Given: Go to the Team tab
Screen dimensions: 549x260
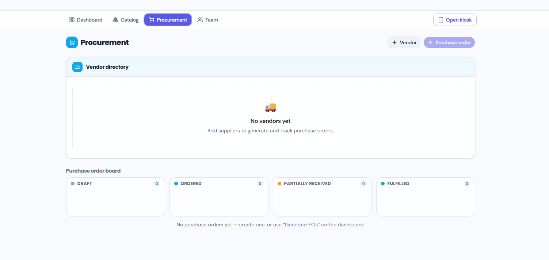Looking at the screenshot, I should 208,20.
